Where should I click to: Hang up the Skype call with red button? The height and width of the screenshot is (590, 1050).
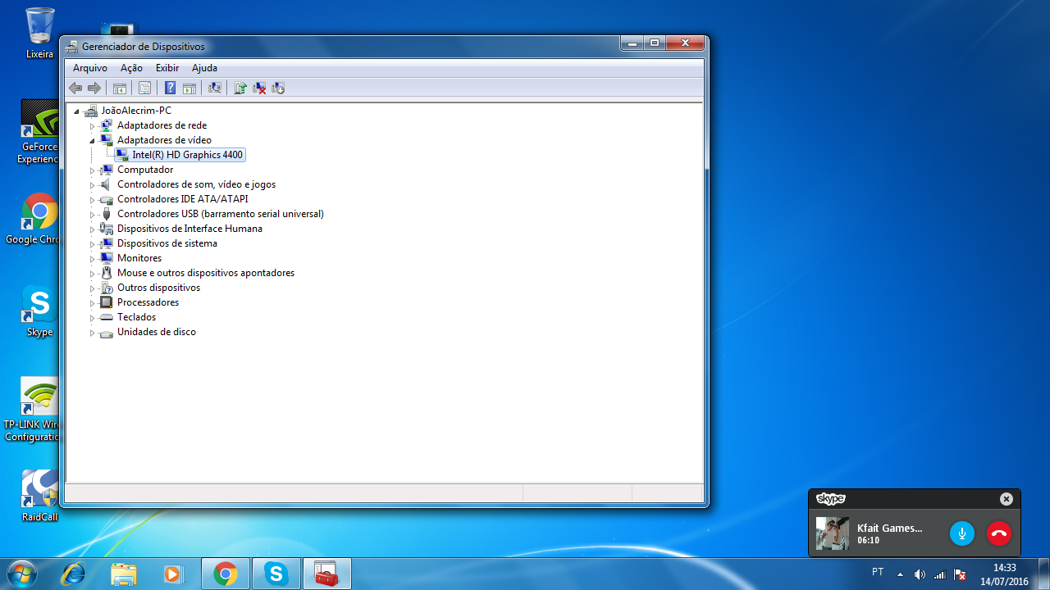(x=999, y=533)
